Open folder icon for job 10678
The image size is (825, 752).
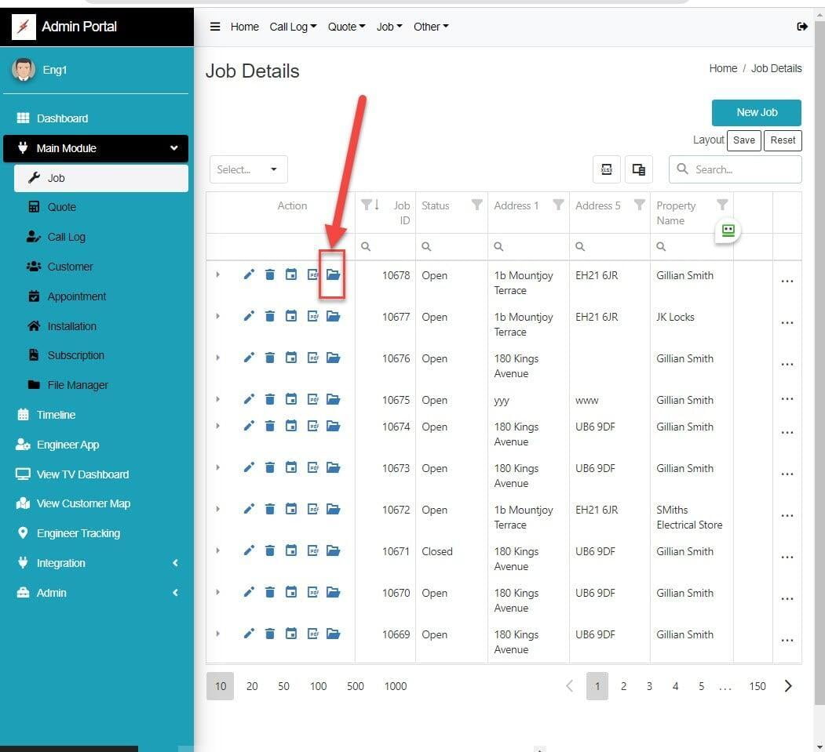[x=333, y=274]
